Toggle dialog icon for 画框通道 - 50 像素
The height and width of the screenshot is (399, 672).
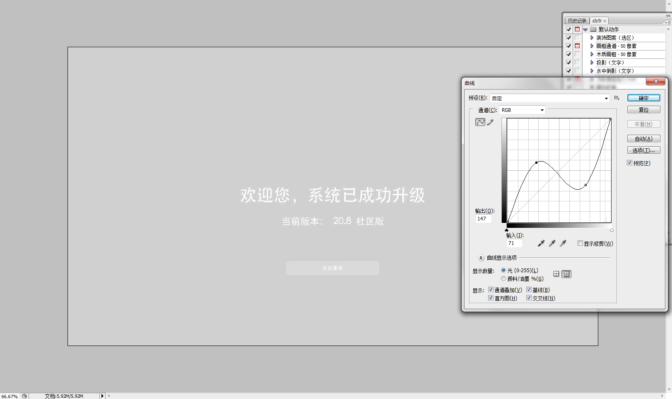[577, 46]
